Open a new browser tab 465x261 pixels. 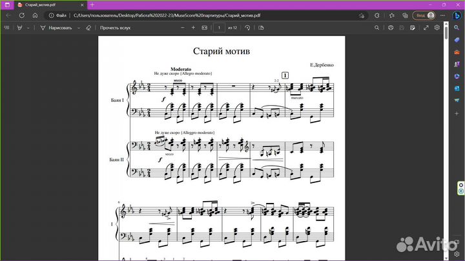tap(92, 5)
